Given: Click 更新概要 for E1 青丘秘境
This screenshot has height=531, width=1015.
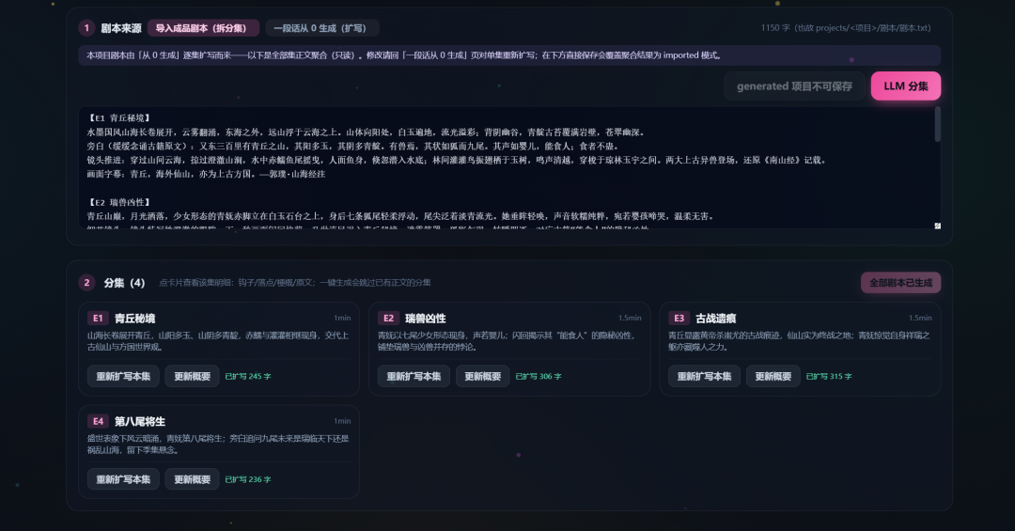Looking at the screenshot, I should pos(193,376).
